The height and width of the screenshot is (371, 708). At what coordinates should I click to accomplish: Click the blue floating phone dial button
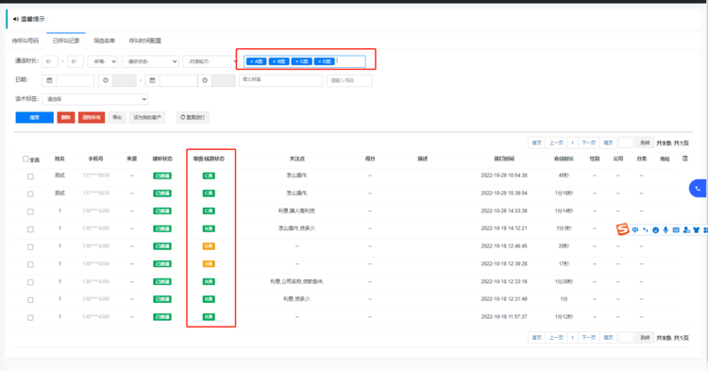pyautogui.click(x=698, y=188)
